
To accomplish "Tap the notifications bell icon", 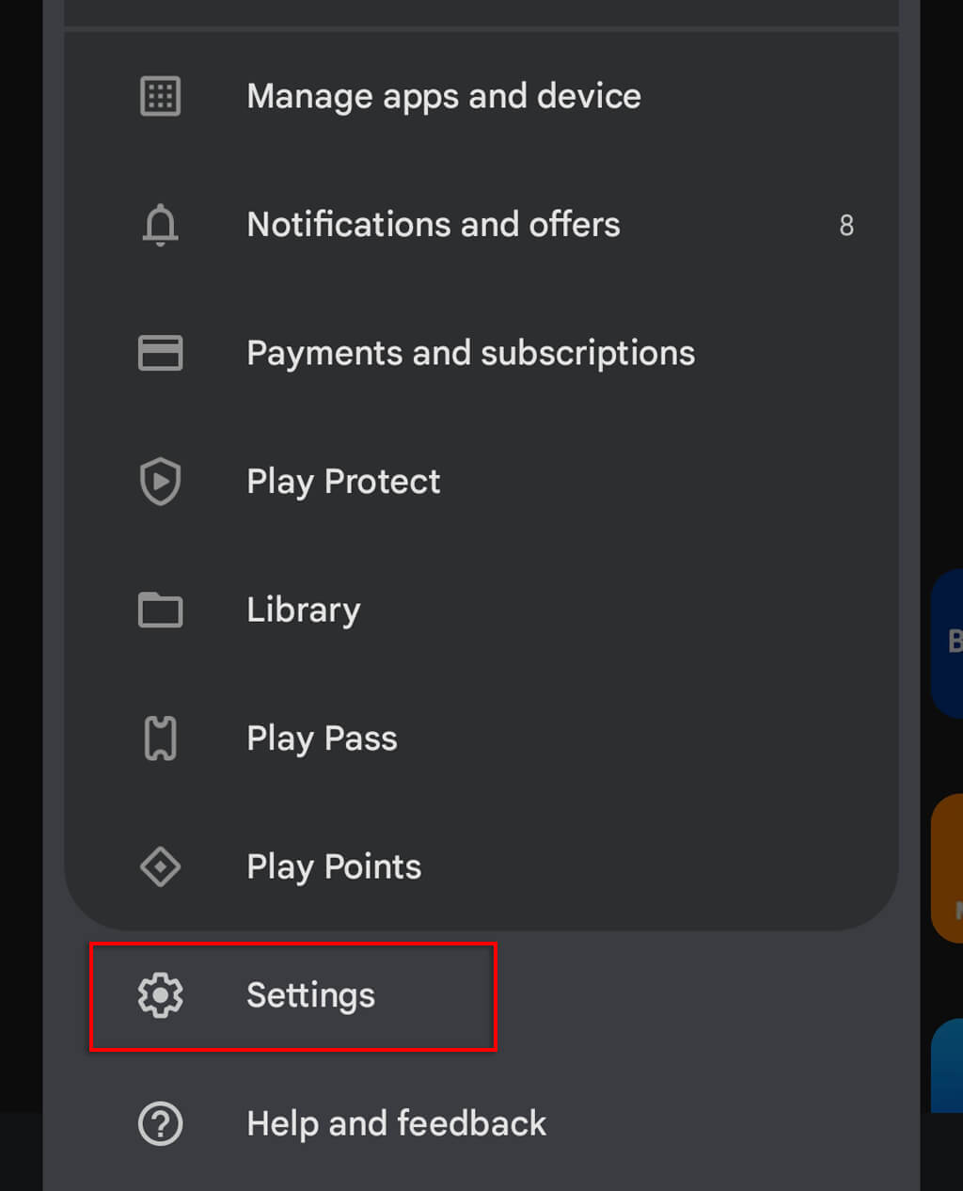I will coord(160,225).
